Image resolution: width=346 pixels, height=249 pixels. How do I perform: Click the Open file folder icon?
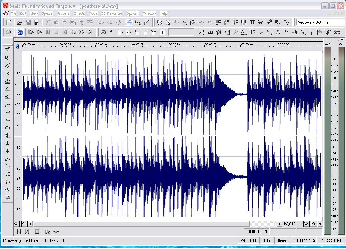[20, 22]
